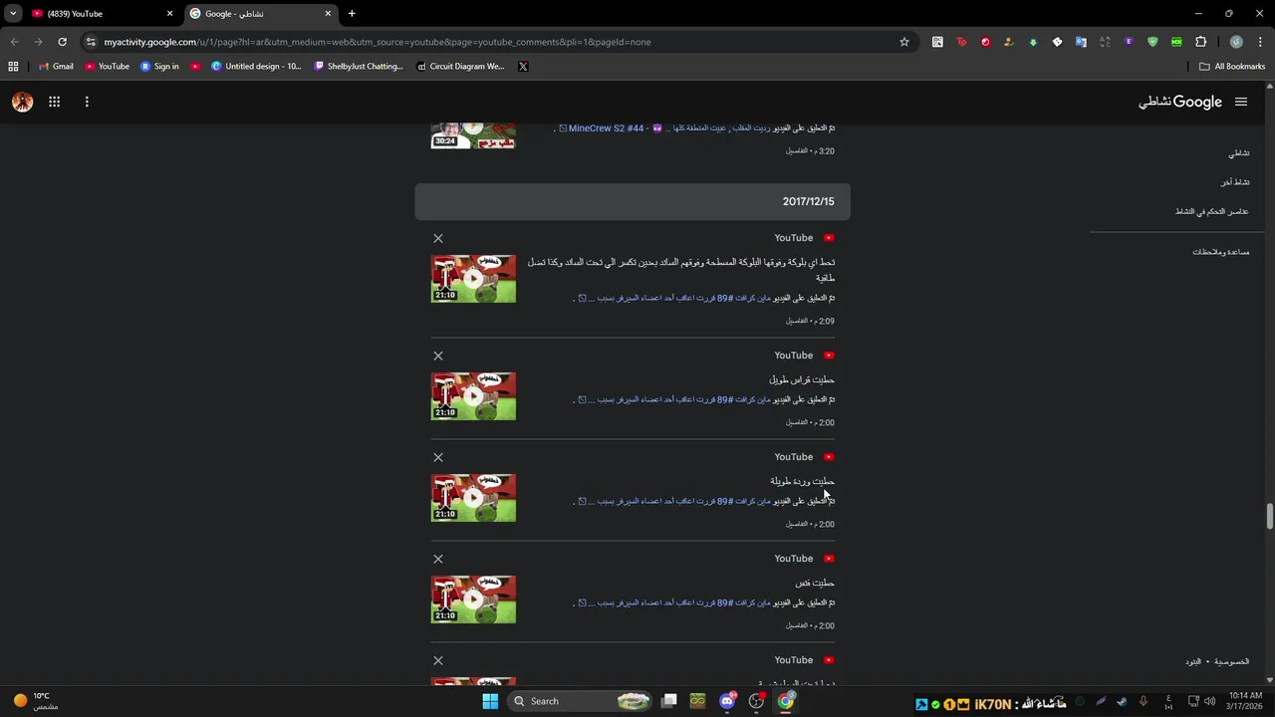The image size is (1275, 717).
Task: Open video link under comment حطيت وردة طويلة
Action: (673, 501)
